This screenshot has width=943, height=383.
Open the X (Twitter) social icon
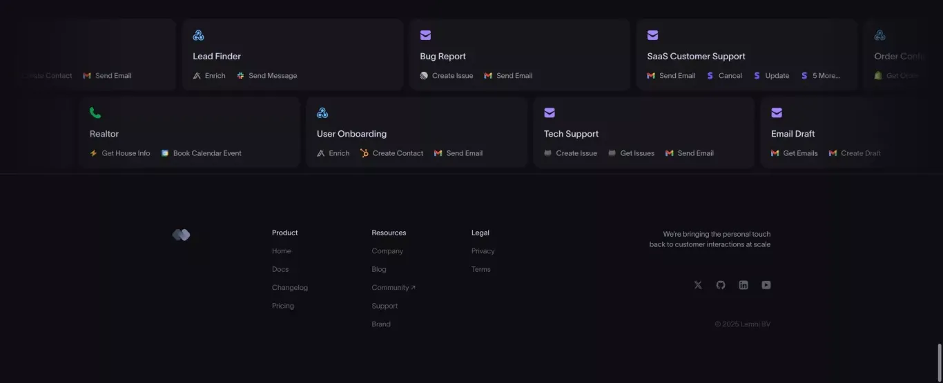tap(698, 285)
